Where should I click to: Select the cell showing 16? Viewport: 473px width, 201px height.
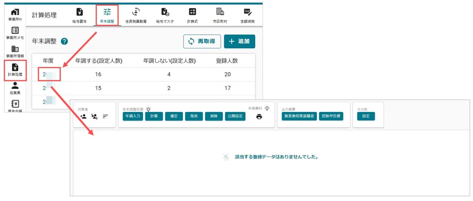(x=98, y=74)
